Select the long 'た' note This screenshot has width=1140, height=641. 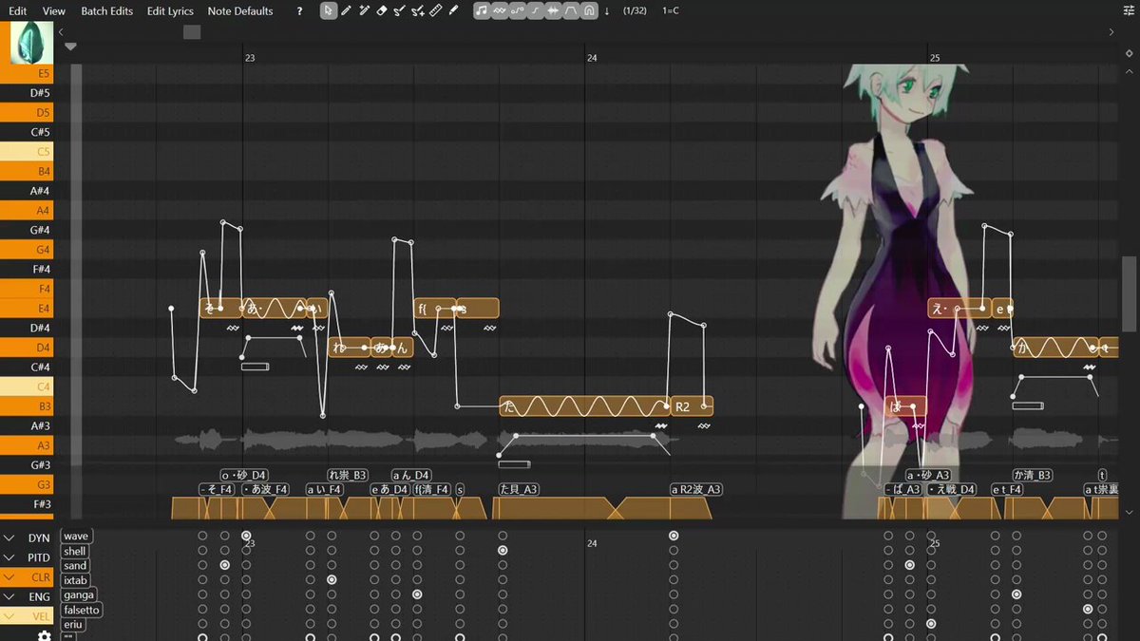[x=585, y=406]
